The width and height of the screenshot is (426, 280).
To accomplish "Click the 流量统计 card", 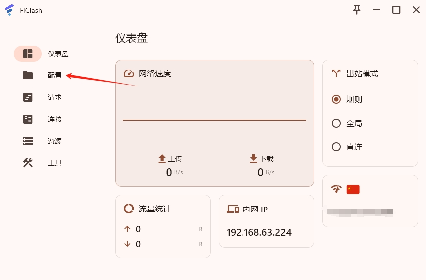I will click(163, 226).
